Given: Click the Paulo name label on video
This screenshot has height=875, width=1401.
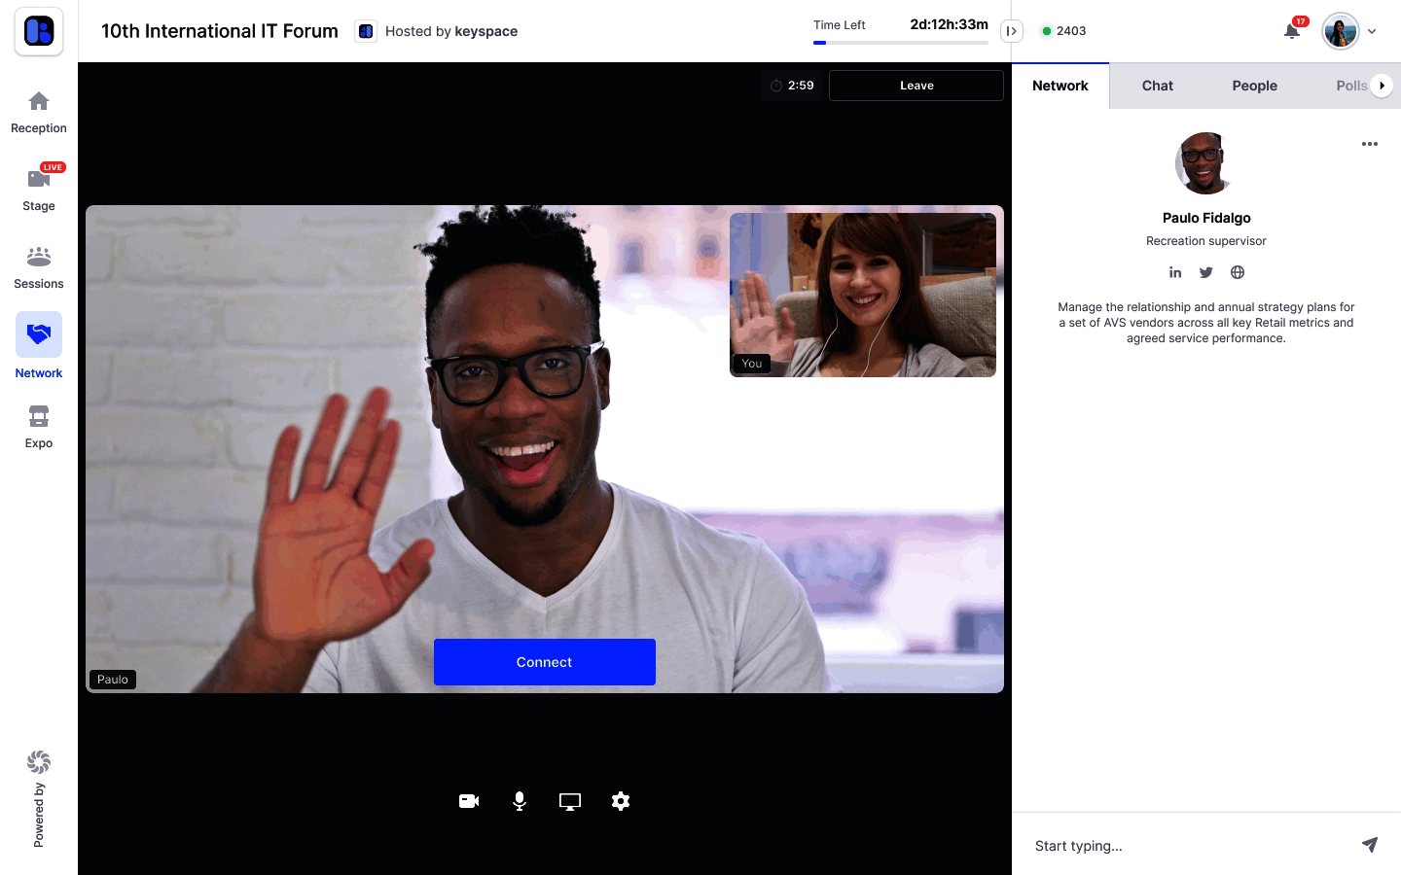Looking at the screenshot, I should tap(113, 680).
